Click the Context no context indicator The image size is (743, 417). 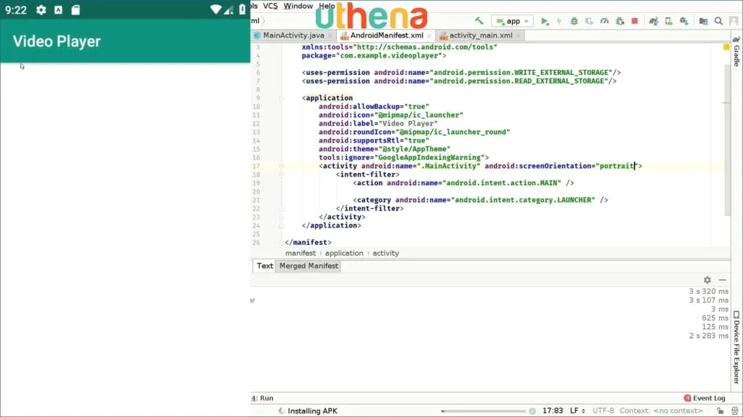[x=661, y=411]
